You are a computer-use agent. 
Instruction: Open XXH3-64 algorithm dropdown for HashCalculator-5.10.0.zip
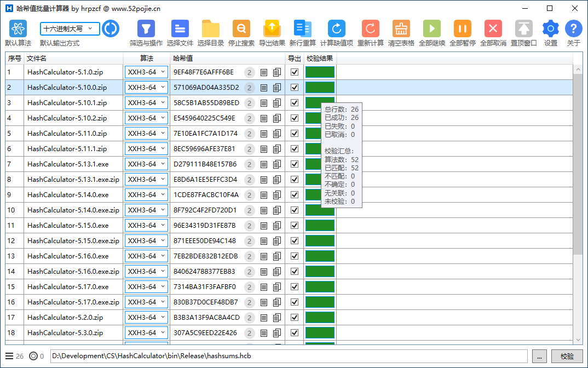[x=146, y=88]
